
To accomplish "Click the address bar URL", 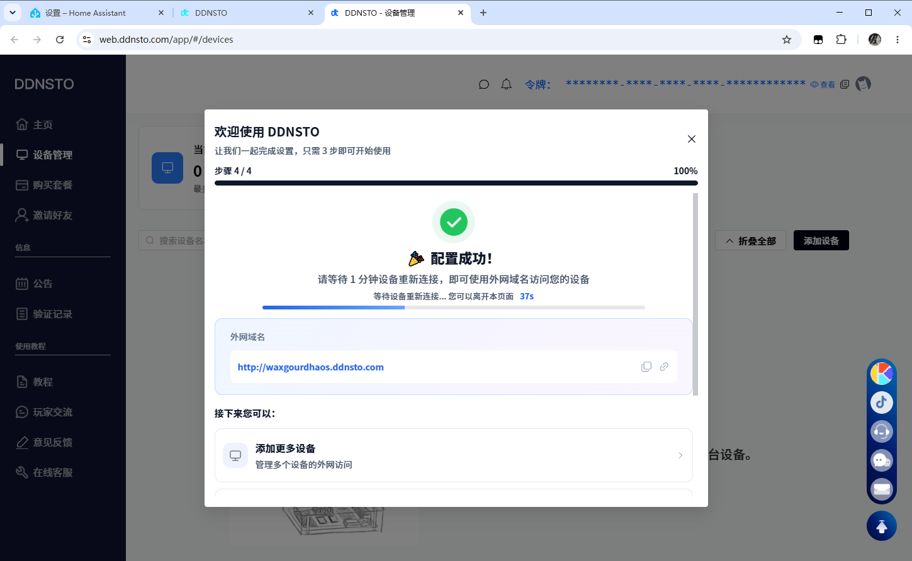I will tap(166, 40).
